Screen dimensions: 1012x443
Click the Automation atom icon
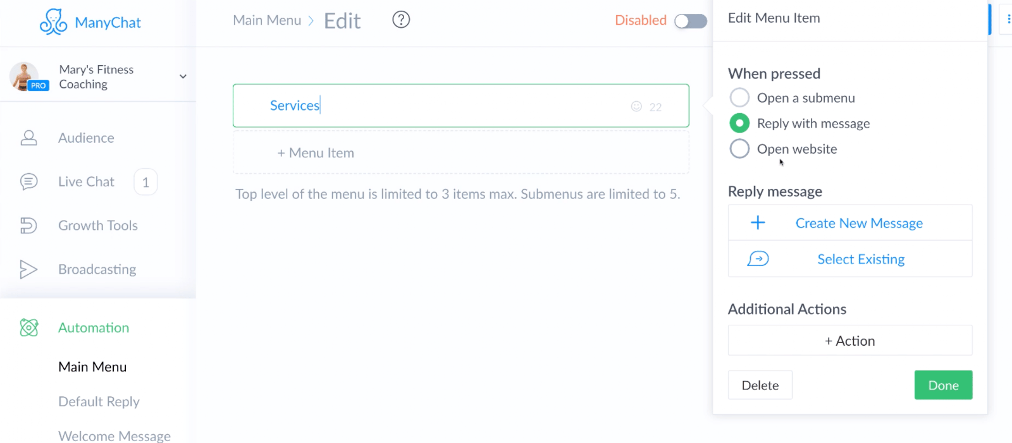29,327
